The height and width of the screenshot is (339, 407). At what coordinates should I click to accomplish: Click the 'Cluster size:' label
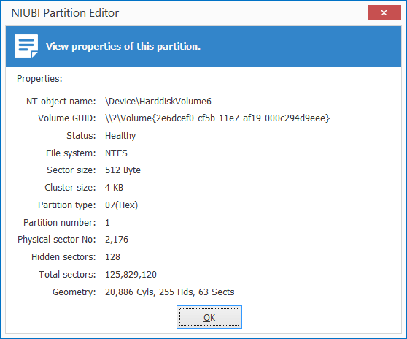[x=70, y=188]
